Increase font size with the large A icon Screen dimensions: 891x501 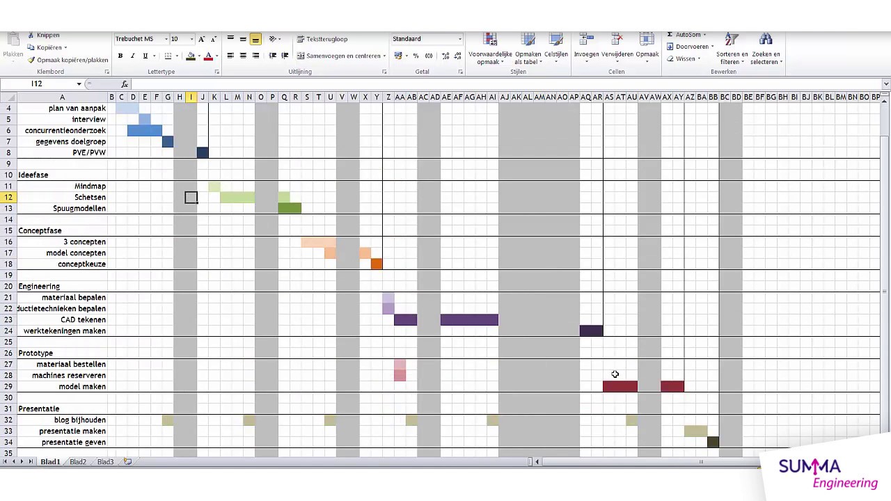click(x=202, y=39)
